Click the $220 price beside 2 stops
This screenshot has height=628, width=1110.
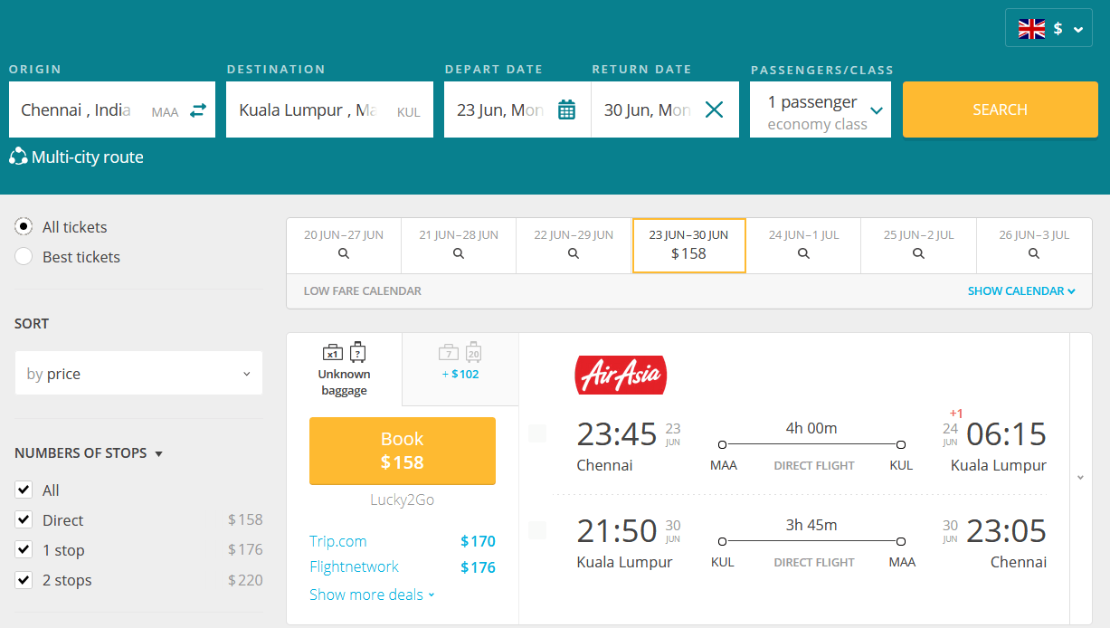click(245, 580)
